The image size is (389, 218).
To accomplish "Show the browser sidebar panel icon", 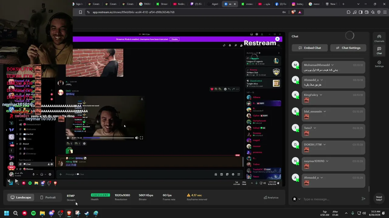I will click(360, 12).
